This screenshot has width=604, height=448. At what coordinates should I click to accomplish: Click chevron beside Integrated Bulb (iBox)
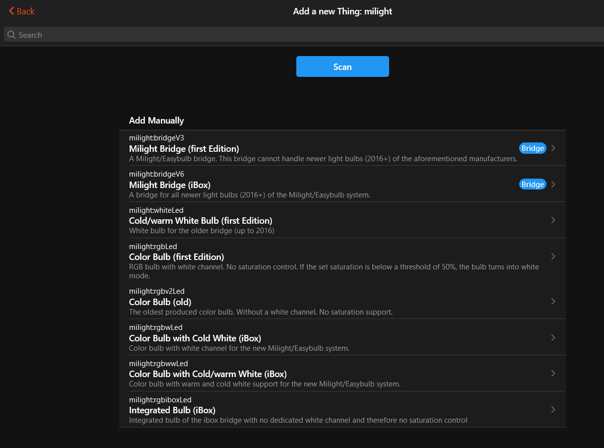pyautogui.click(x=553, y=410)
